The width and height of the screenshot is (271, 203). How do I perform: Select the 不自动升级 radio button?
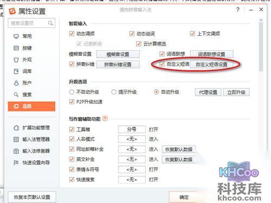[x=72, y=92]
